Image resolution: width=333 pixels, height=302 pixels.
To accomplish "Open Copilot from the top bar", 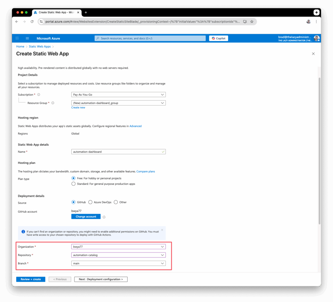I will [218, 38].
